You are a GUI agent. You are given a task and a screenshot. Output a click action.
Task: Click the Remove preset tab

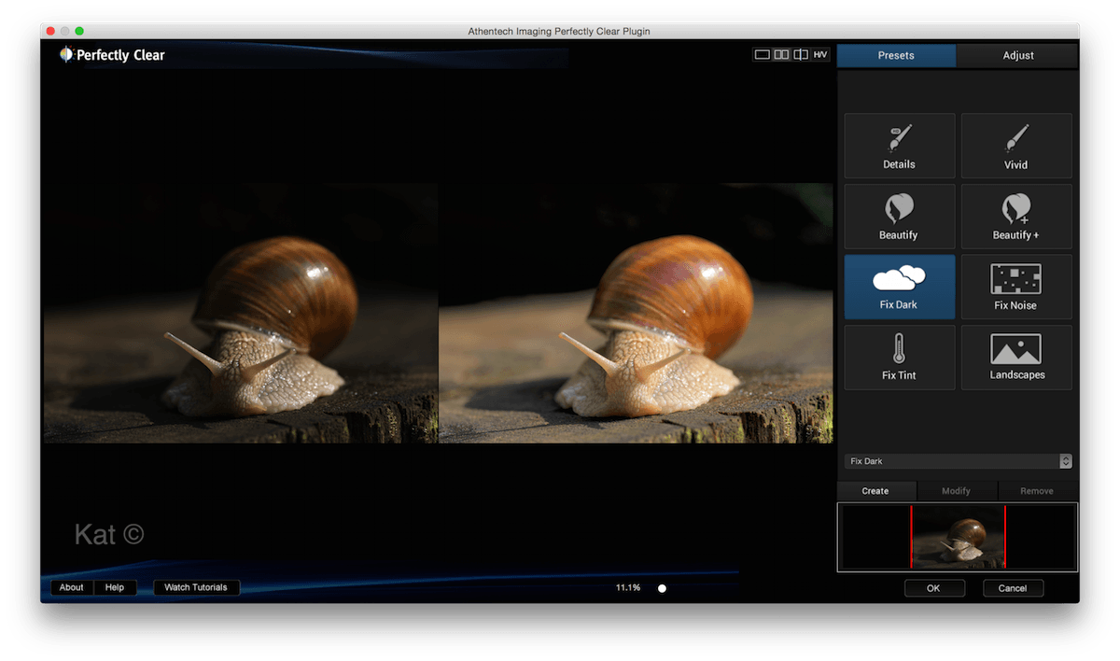(1037, 491)
